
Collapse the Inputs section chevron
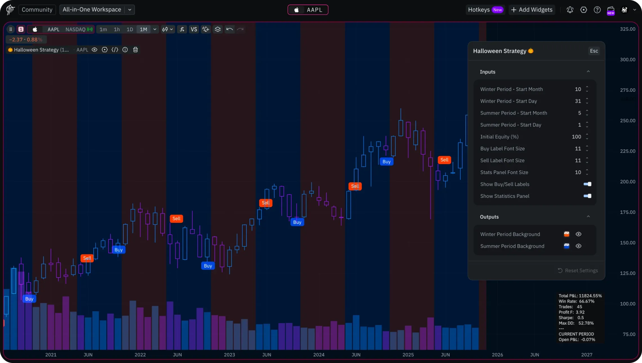tap(588, 72)
